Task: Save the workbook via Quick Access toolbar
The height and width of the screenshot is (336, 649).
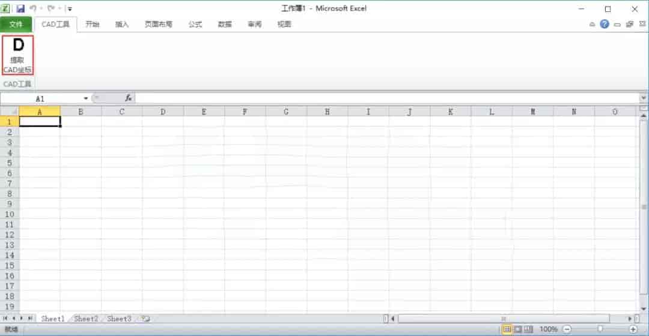Action: tap(20, 9)
